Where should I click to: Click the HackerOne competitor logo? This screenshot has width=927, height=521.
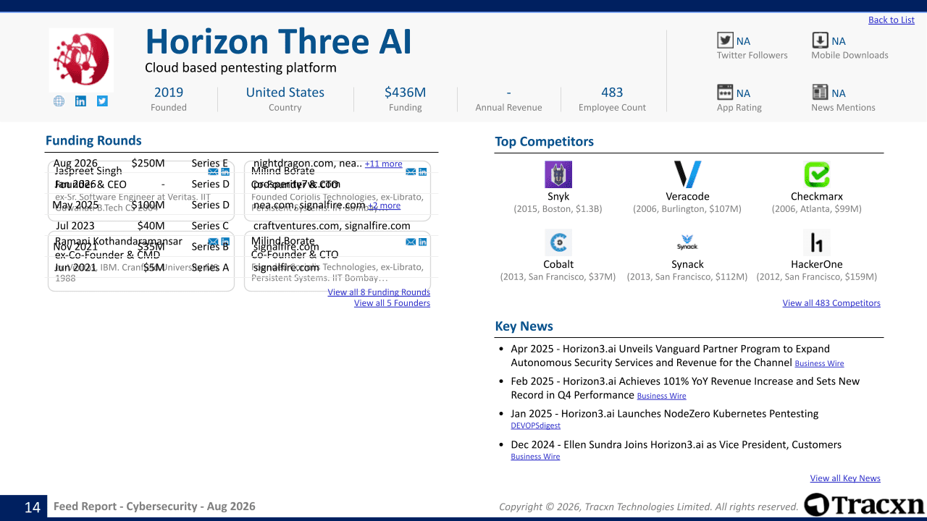tap(817, 242)
